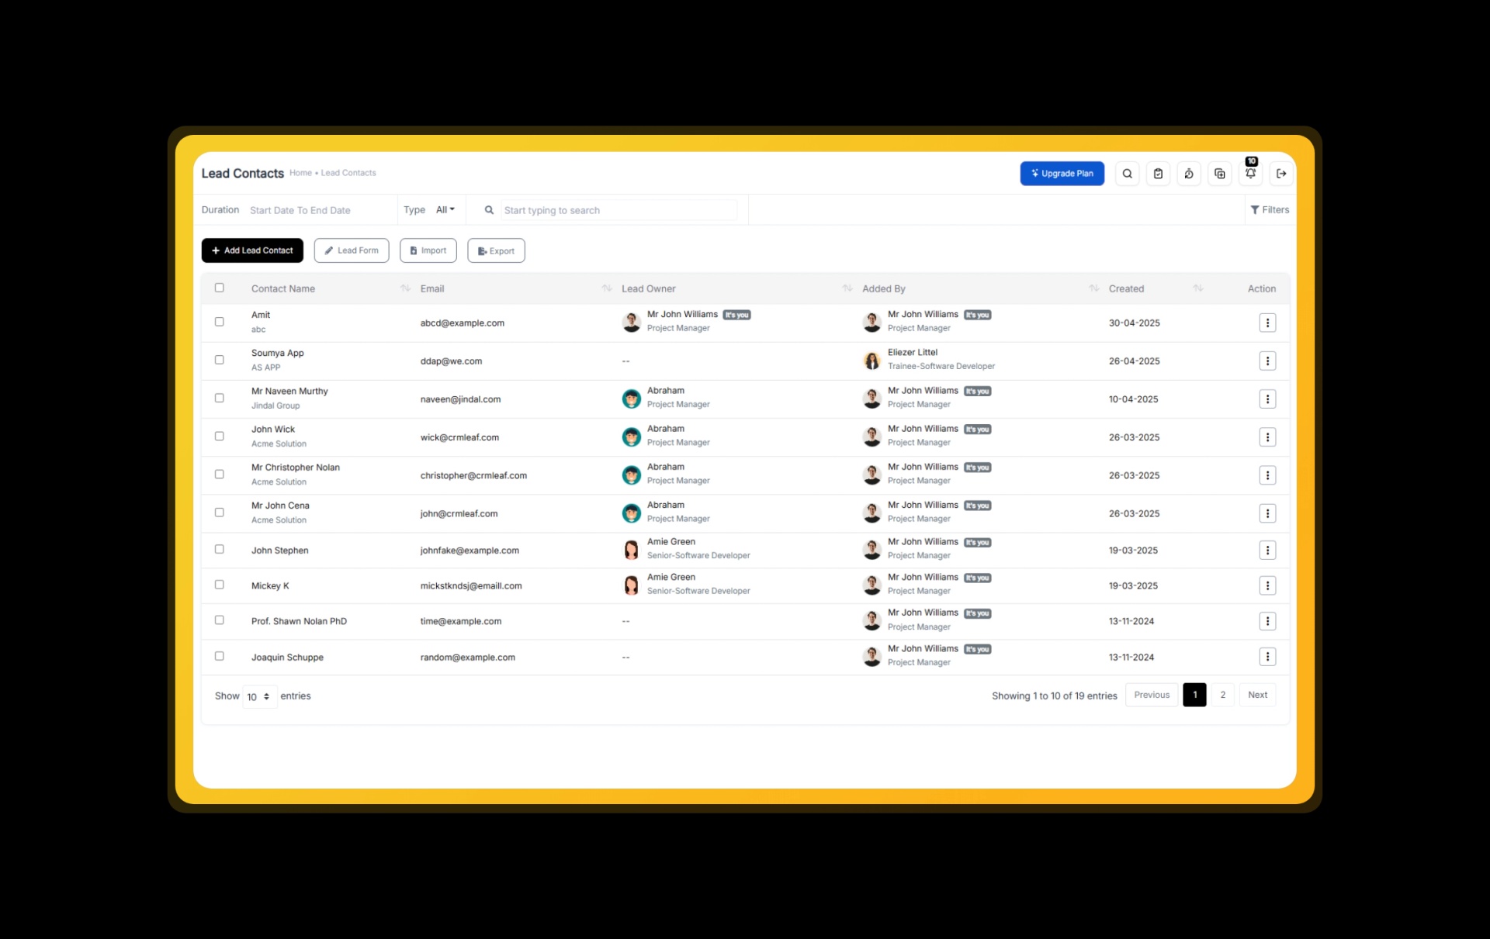
Task: Open the time tracker stopwatch icon
Action: [1189, 173]
